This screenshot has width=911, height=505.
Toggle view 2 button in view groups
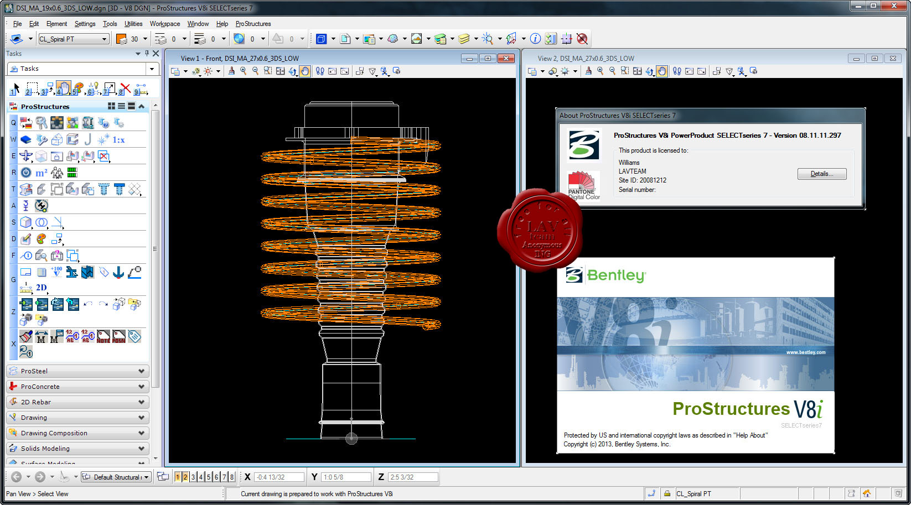pyautogui.click(x=185, y=477)
